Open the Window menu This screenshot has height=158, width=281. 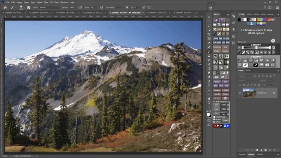pos(64,3)
